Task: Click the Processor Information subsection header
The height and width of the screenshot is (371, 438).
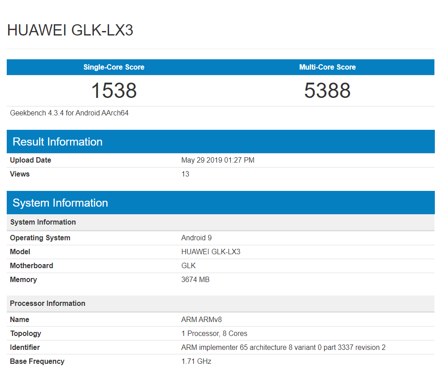Action: (x=47, y=304)
